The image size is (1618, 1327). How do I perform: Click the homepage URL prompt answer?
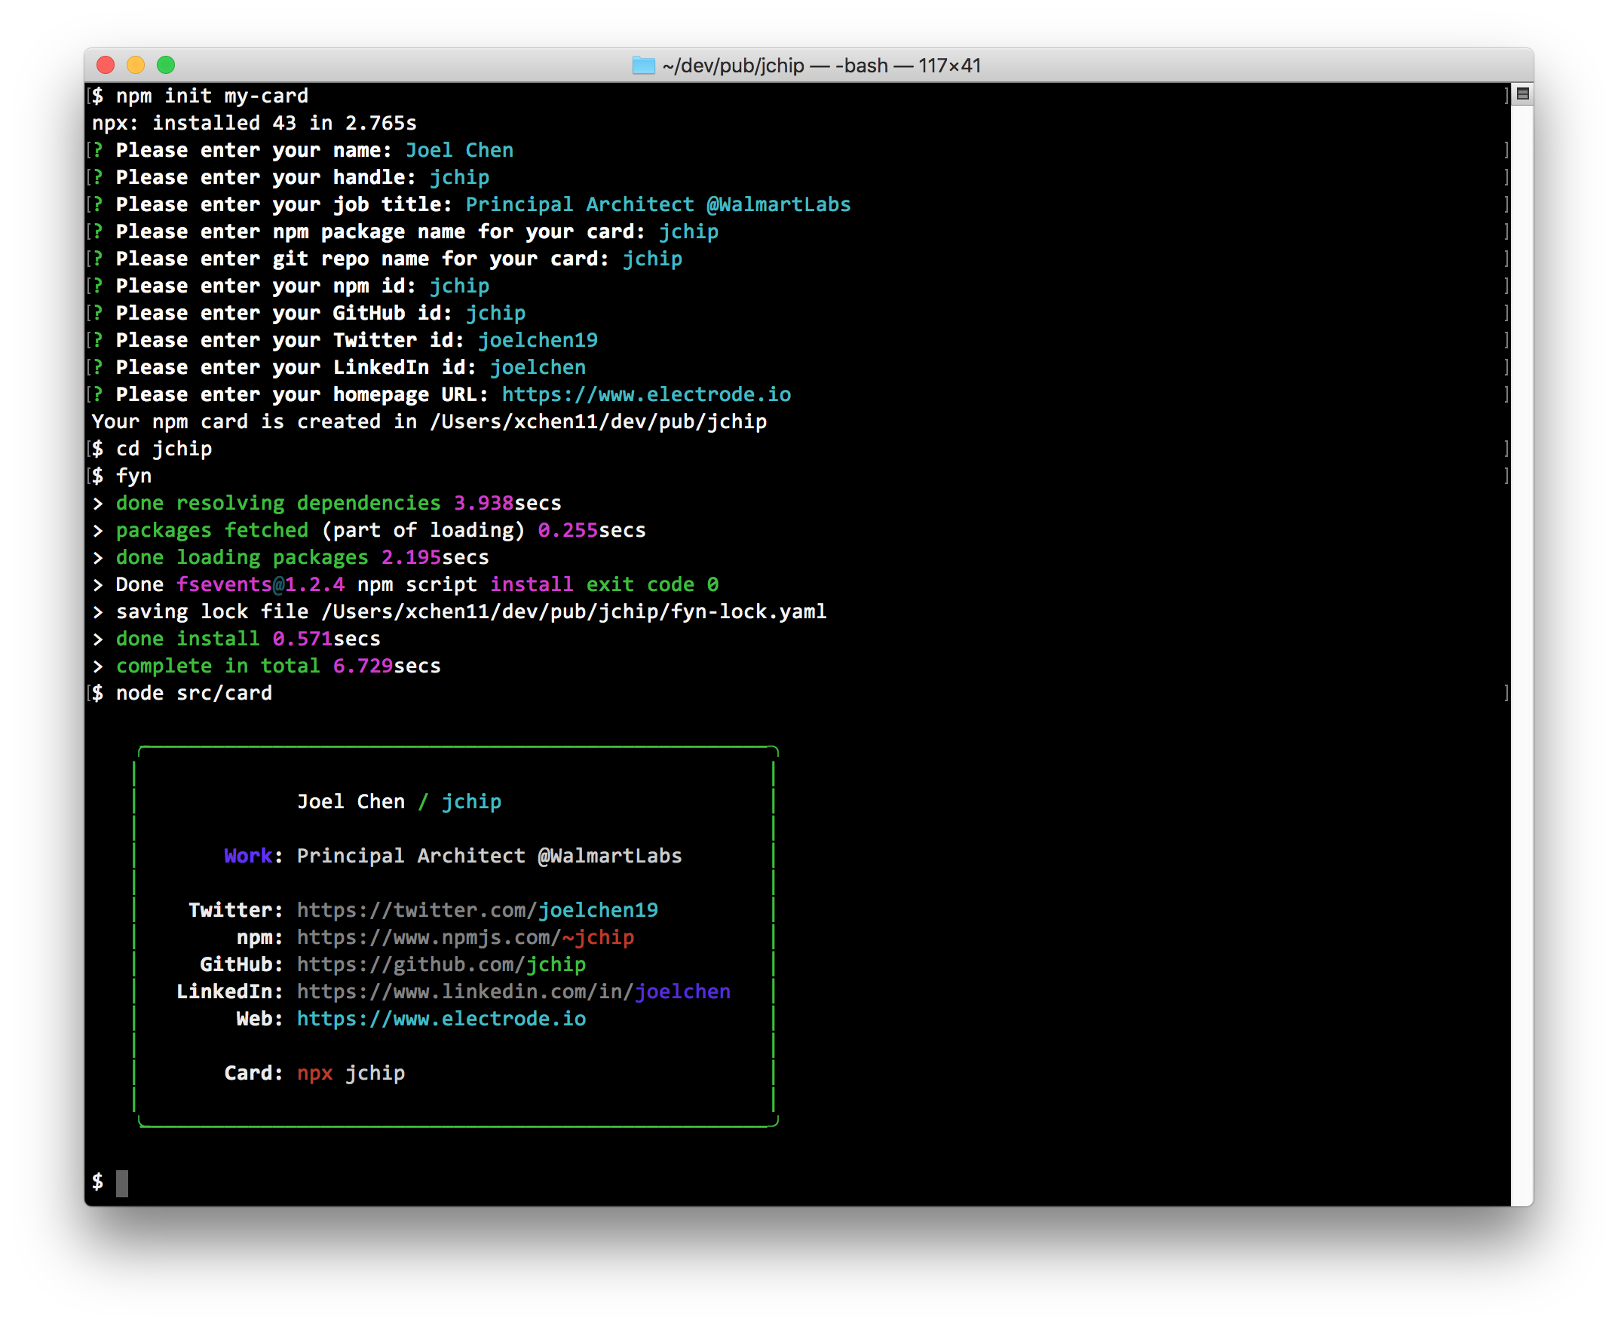[646, 394]
